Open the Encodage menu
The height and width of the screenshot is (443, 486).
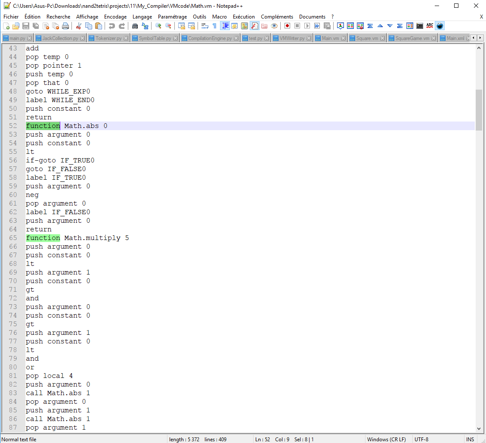pyautogui.click(x=115, y=17)
